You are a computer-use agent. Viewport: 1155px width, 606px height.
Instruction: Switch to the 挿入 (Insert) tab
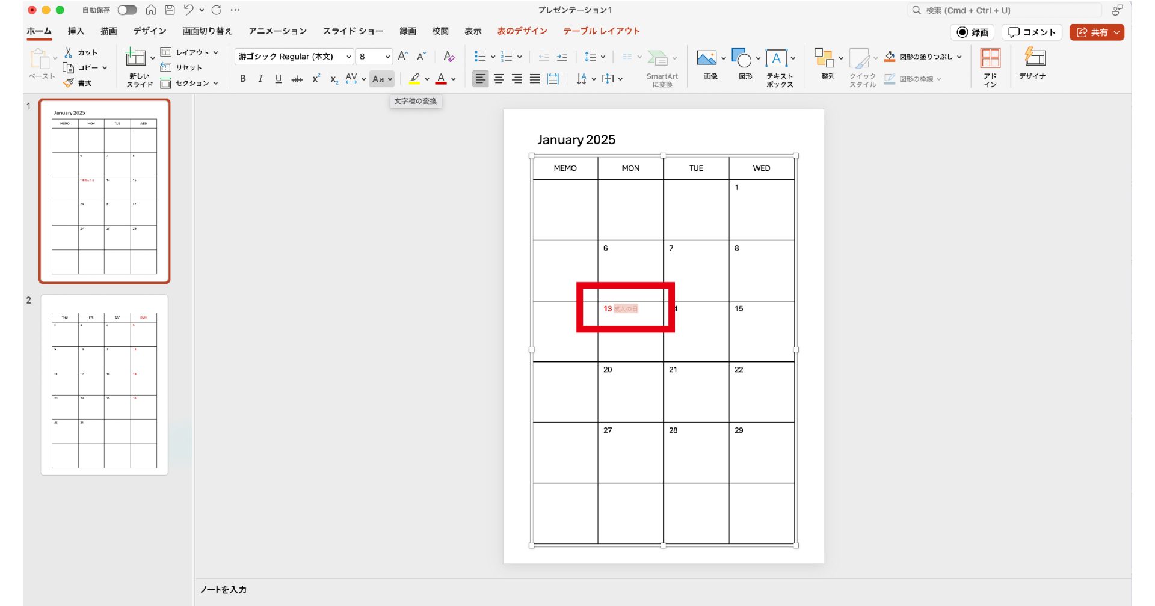[76, 31]
